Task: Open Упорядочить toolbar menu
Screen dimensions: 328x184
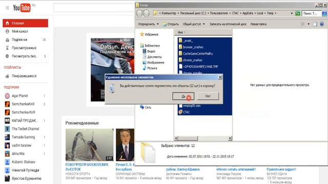Action: pyautogui.click(x=148, y=24)
